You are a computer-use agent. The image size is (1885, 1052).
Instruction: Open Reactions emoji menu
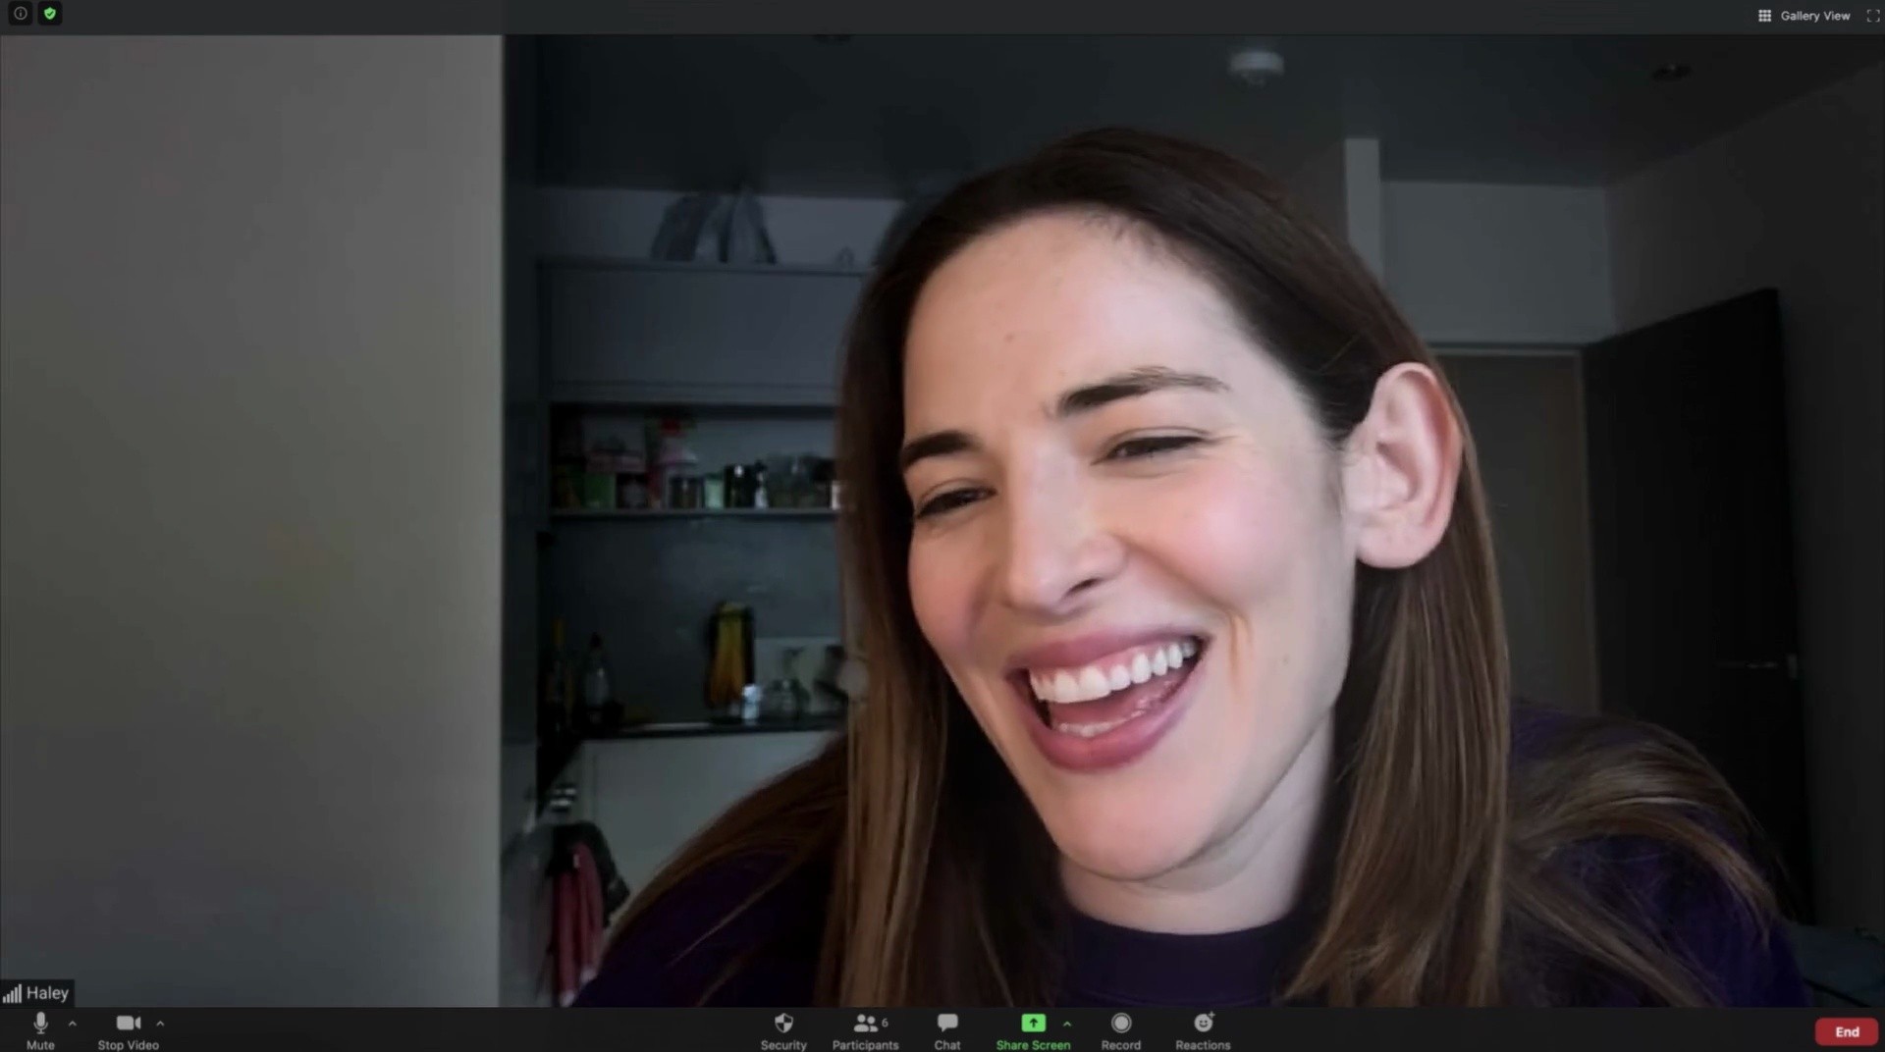[1203, 1030]
